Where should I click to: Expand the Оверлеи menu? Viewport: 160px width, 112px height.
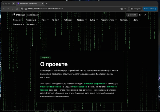[18, 20]
